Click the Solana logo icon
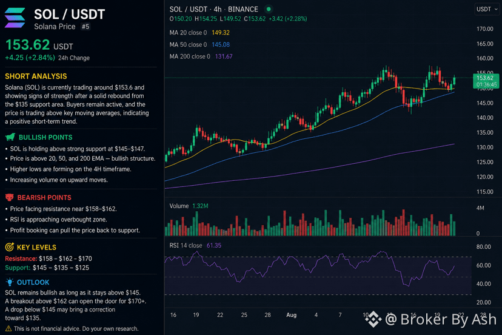502x335 pixels. 15,18
